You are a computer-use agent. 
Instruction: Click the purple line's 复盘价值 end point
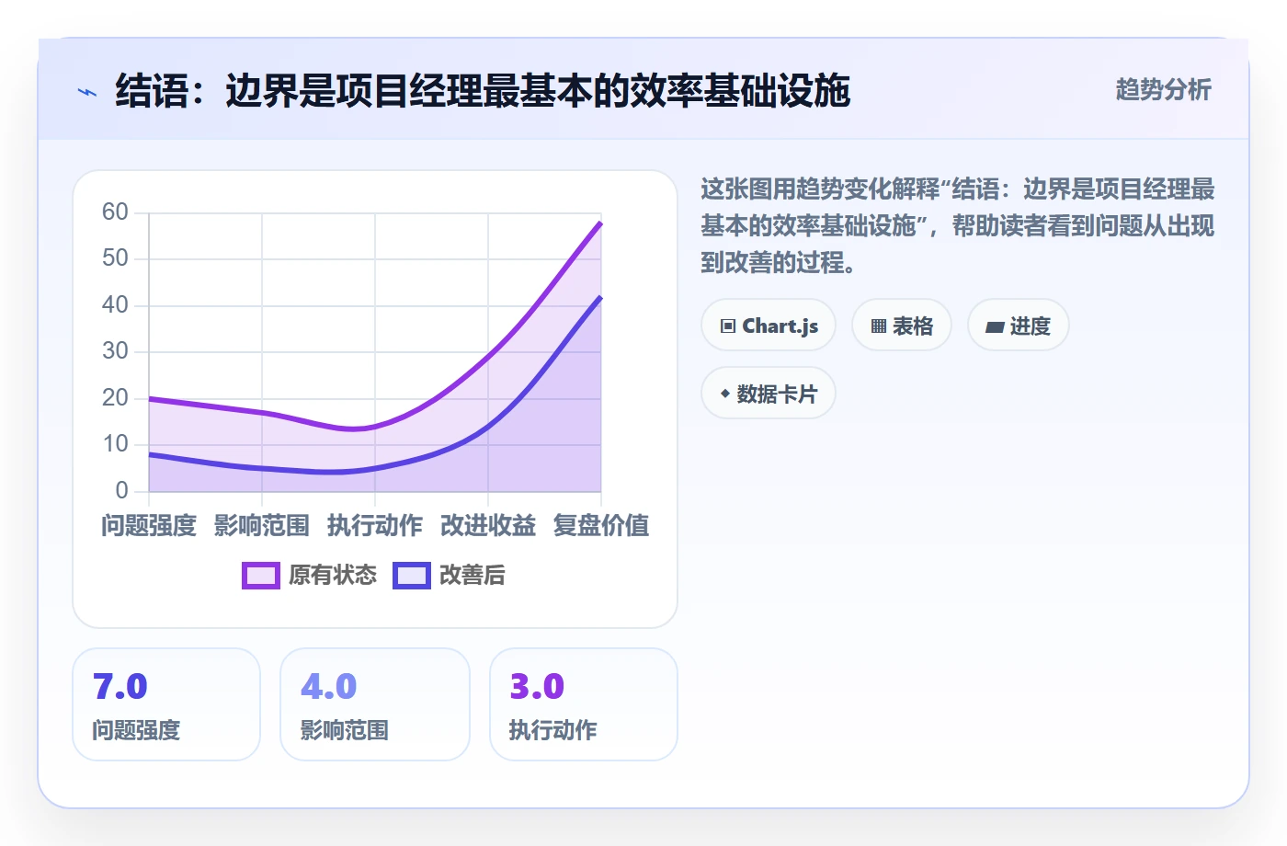tap(601, 223)
